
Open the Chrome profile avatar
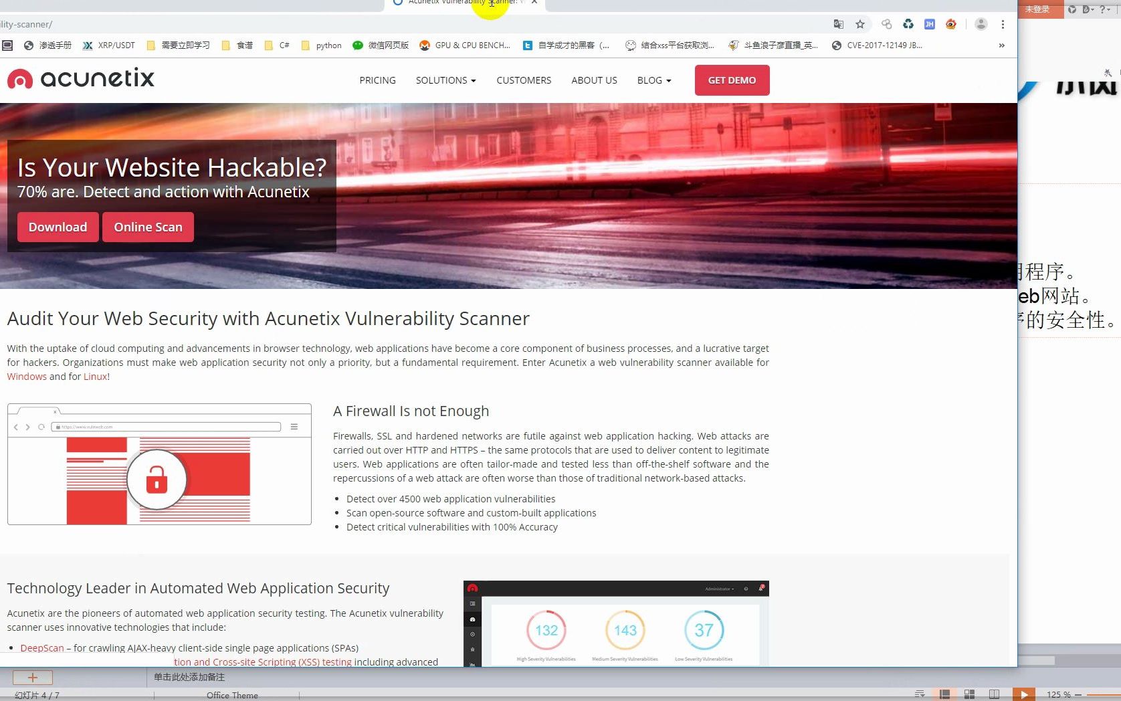coord(981,24)
